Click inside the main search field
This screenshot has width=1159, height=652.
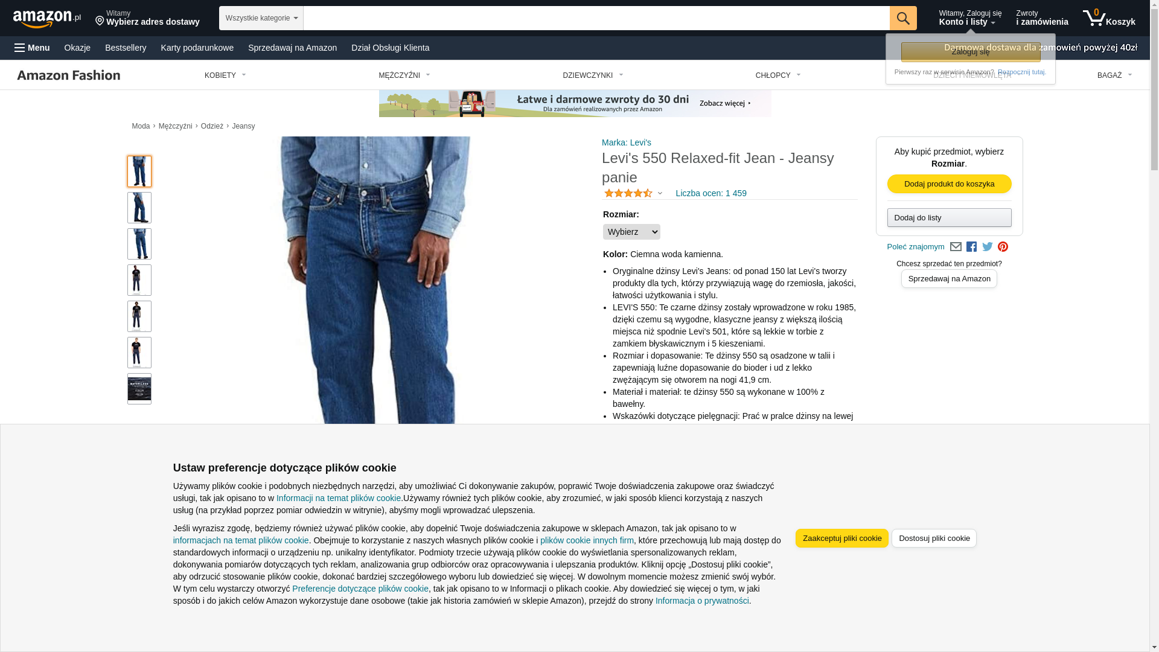[x=596, y=18]
